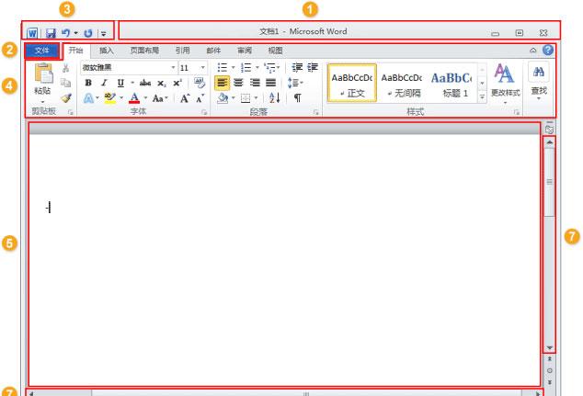Toggle Align Text Right
This screenshot has width=583, height=396.
[255, 83]
